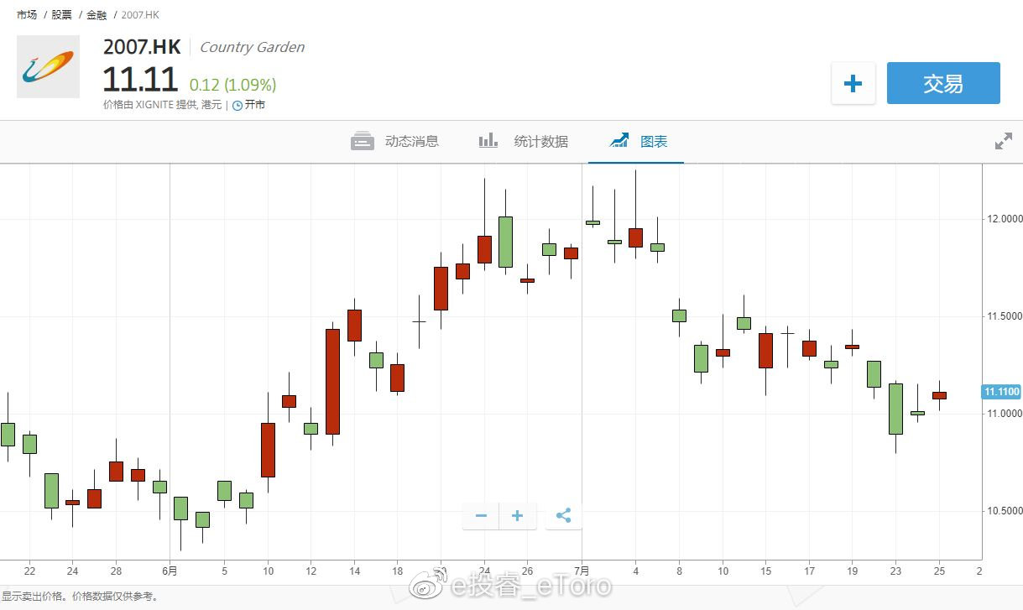Click the news feed icon

click(x=363, y=141)
